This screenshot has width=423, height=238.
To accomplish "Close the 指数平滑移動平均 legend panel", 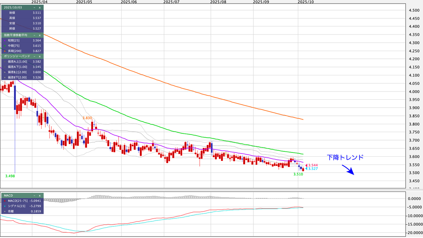I will click(39, 35).
